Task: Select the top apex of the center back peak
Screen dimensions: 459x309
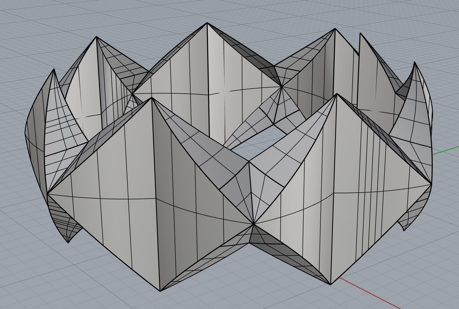Action: (207, 23)
